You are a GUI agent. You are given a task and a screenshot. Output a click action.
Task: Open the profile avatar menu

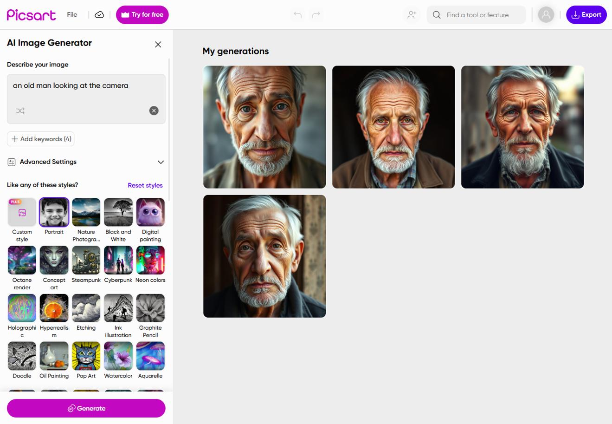point(546,14)
